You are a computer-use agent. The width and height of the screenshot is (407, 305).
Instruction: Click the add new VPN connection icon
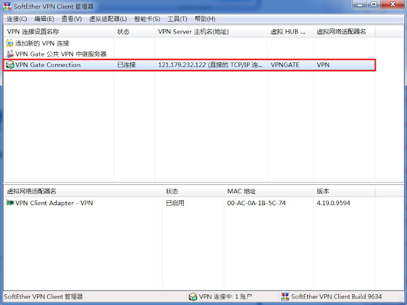coord(10,43)
